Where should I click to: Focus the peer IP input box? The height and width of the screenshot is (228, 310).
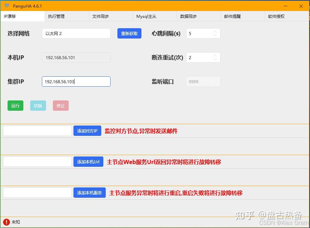tap(37, 131)
